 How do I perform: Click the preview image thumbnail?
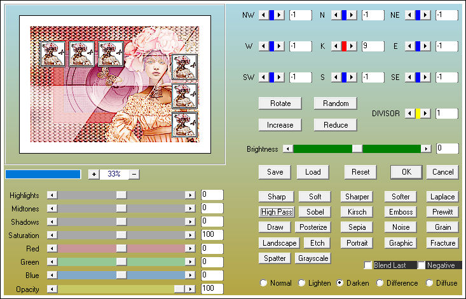(115, 84)
